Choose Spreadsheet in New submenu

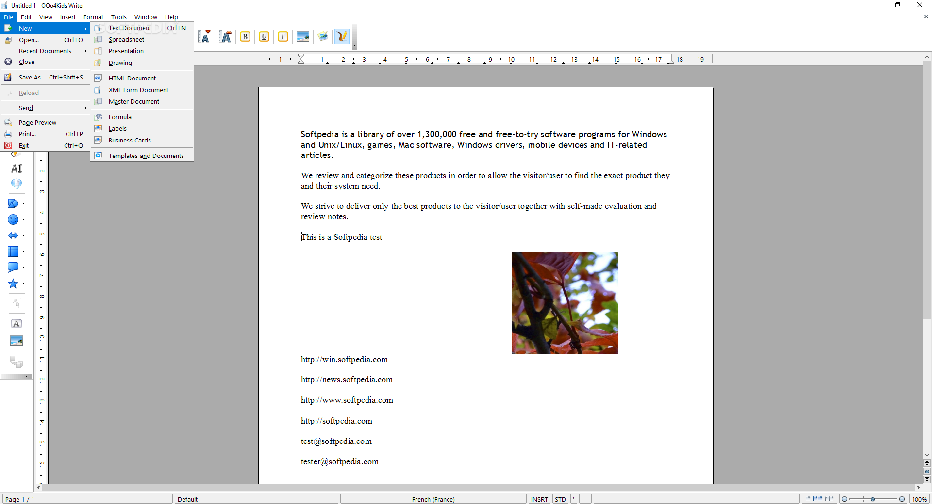(142, 40)
